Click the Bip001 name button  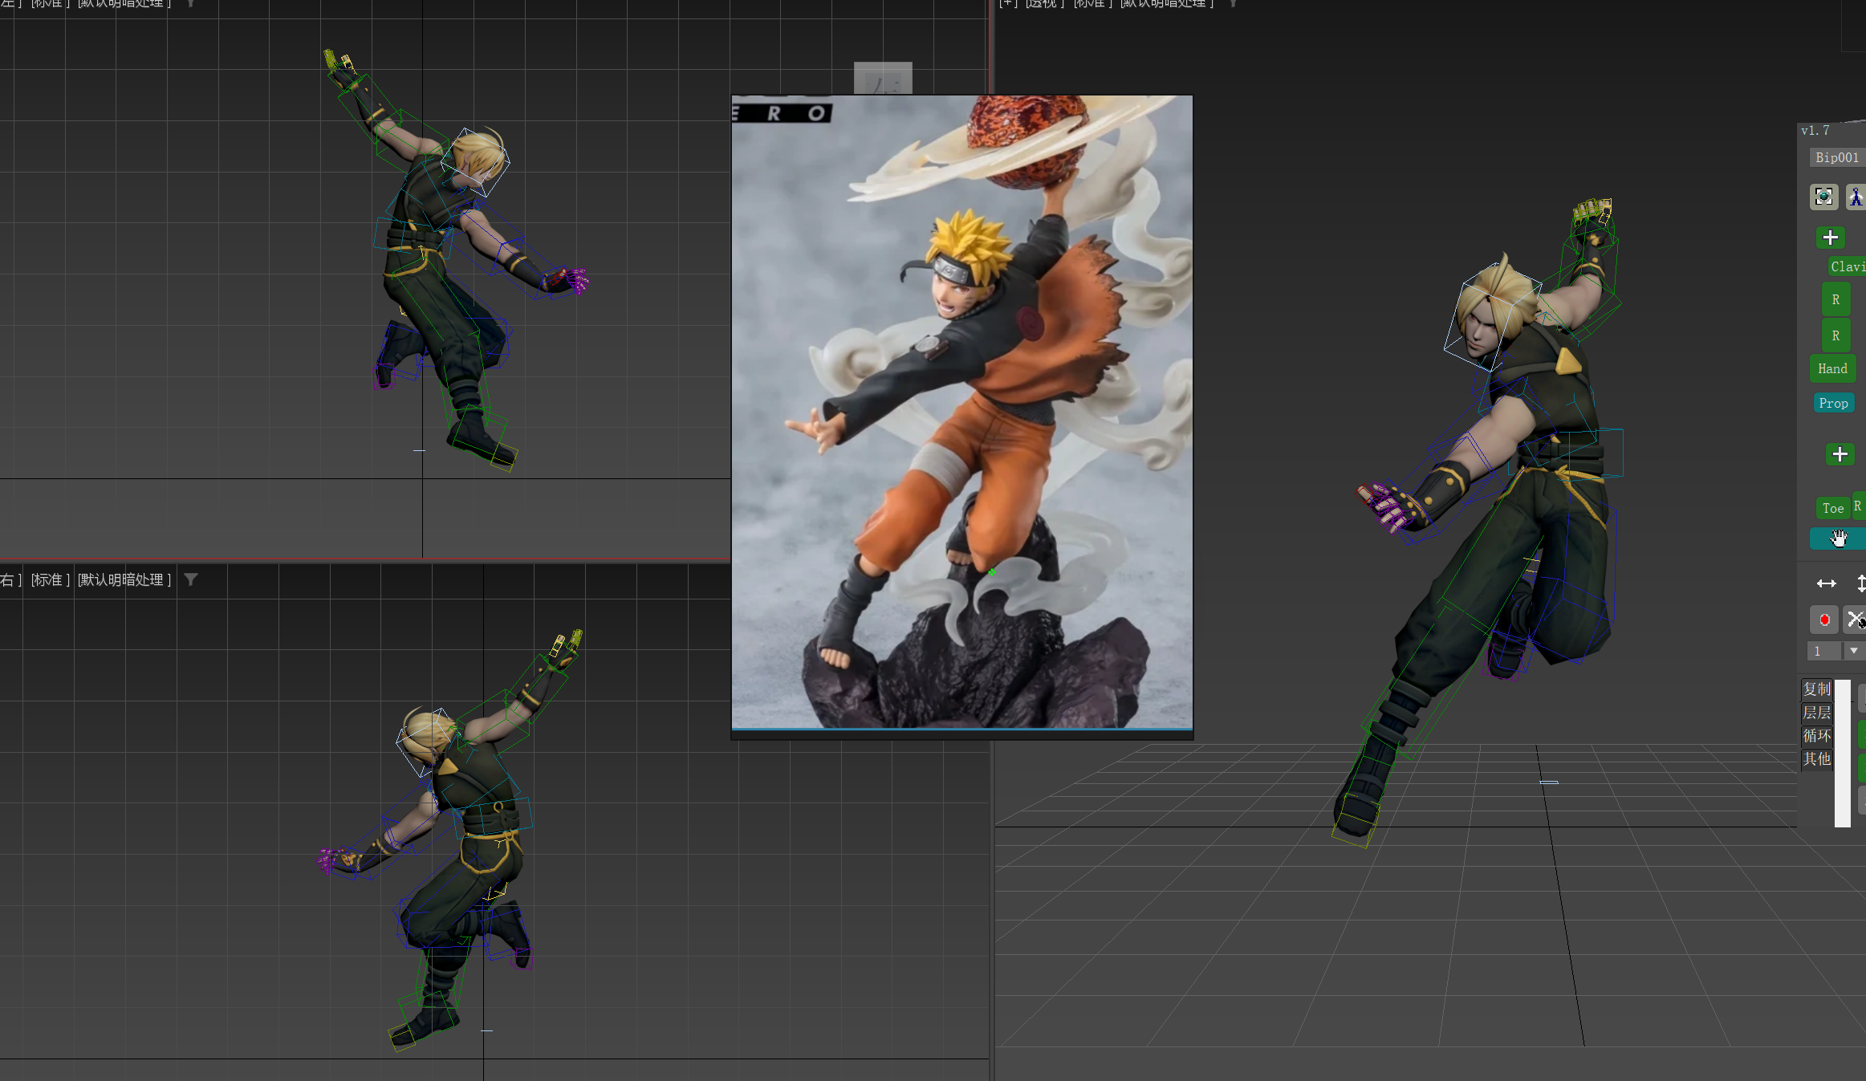(x=1837, y=157)
